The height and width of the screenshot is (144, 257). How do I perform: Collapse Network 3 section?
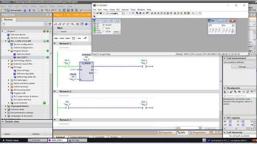(x=55, y=120)
